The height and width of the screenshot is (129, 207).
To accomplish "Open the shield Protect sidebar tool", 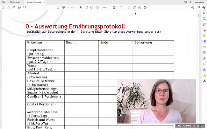I will click(x=204, y=64).
